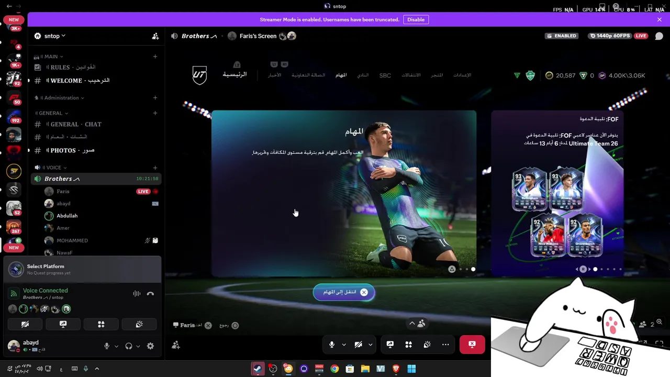The image size is (670, 377).
Task: Open soundboard in call control bar
Action: pos(427,345)
